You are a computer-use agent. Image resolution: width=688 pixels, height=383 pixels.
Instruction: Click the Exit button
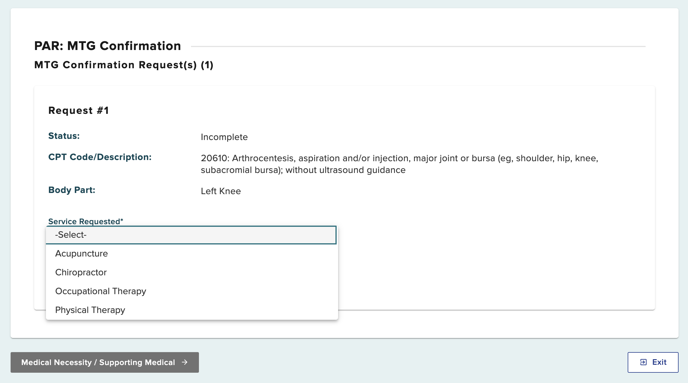pos(653,362)
